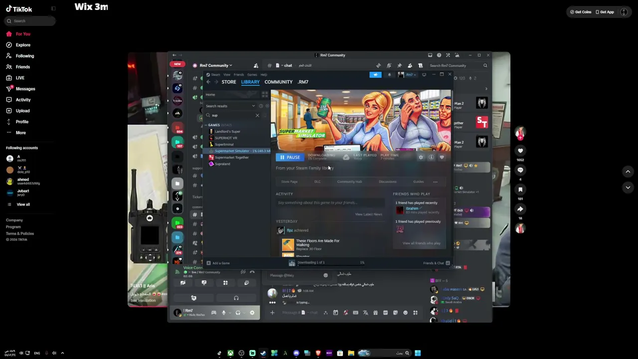
Task: Open File Explorer from the taskbar
Action: tap(351, 353)
